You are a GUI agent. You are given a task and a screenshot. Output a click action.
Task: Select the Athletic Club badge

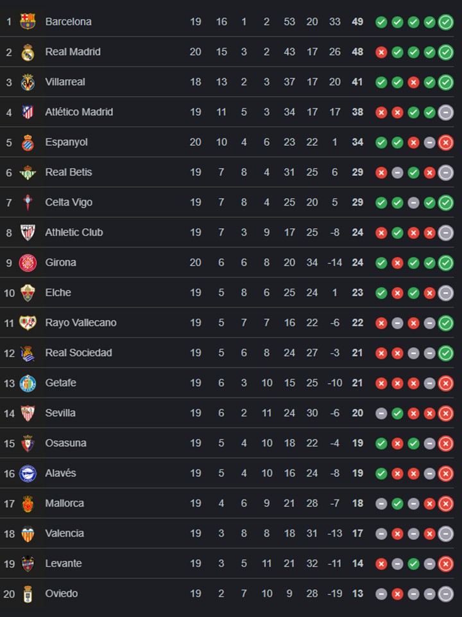coord(28,233)
